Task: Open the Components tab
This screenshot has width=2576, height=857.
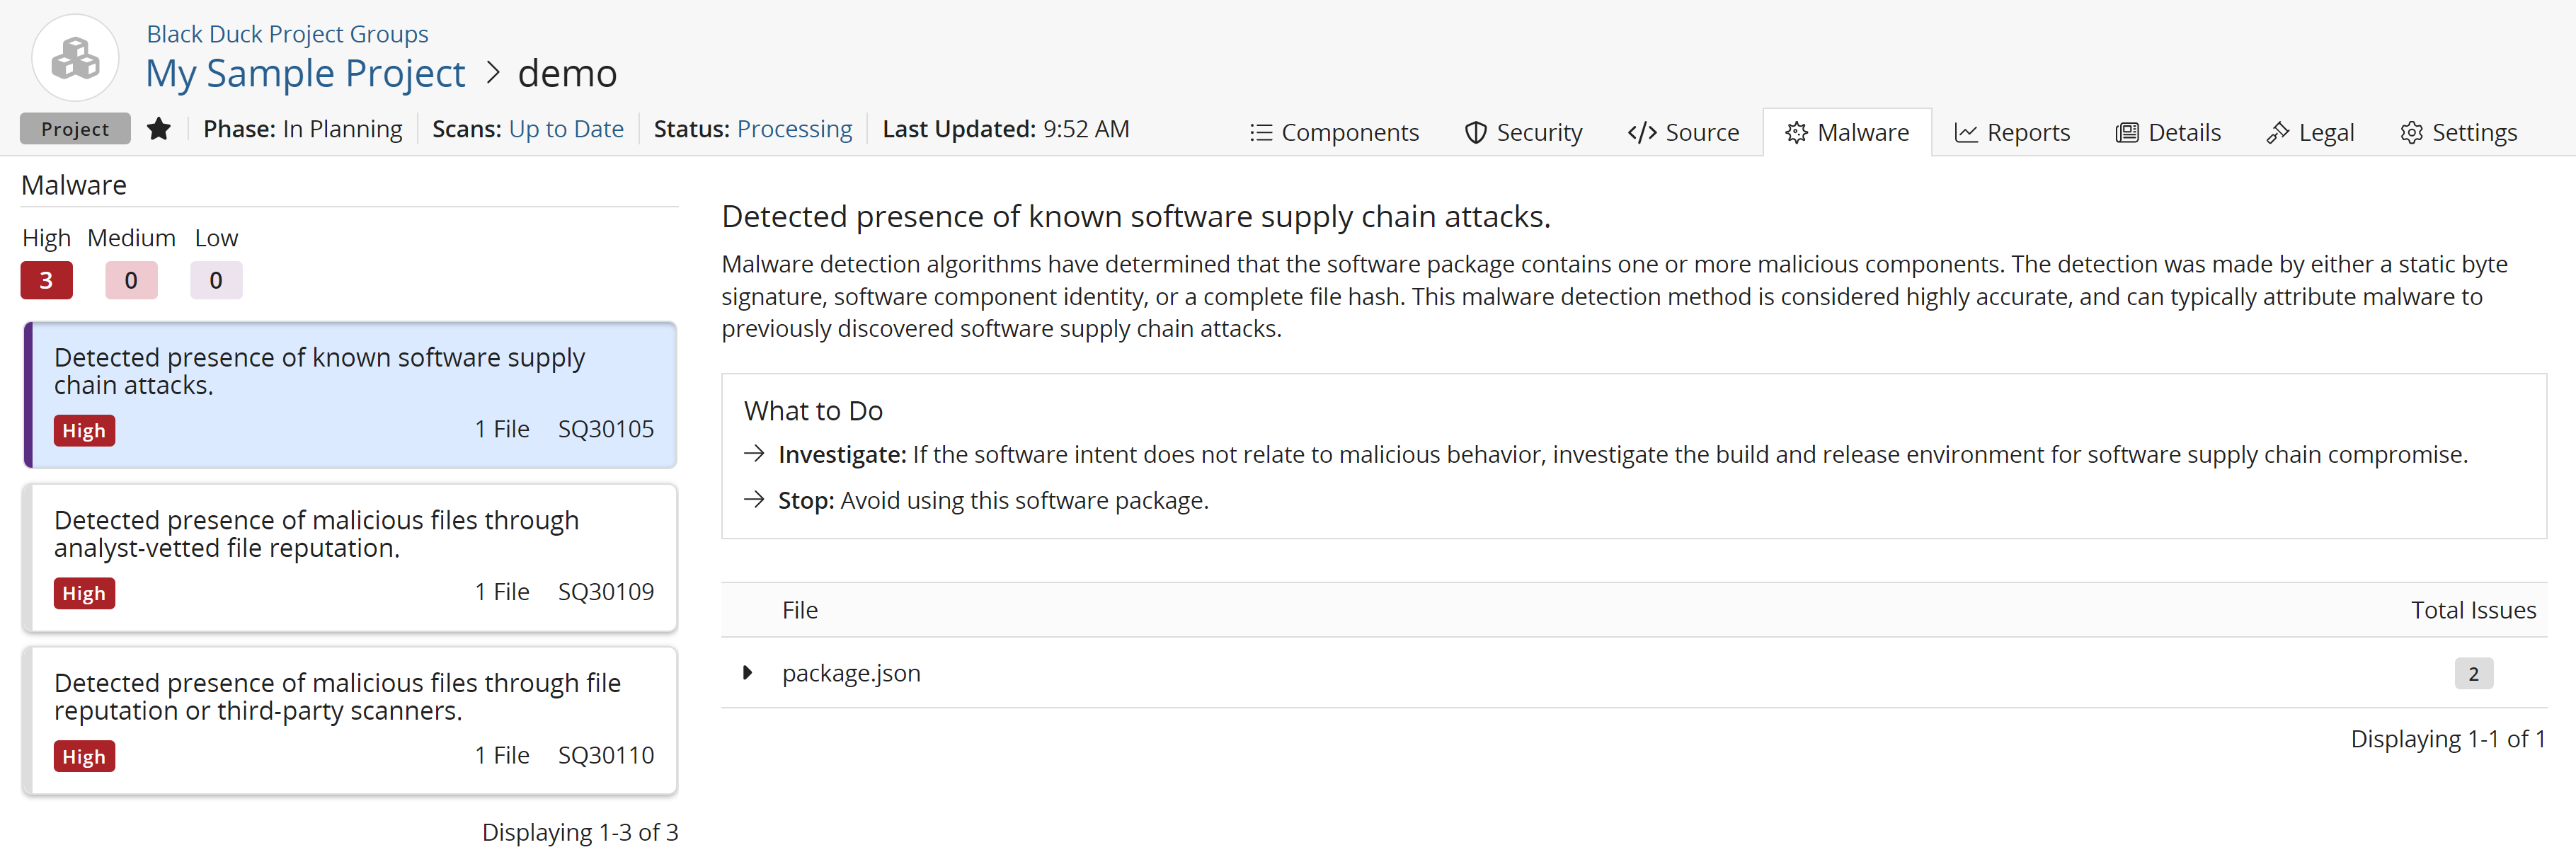Action: 1334,132
